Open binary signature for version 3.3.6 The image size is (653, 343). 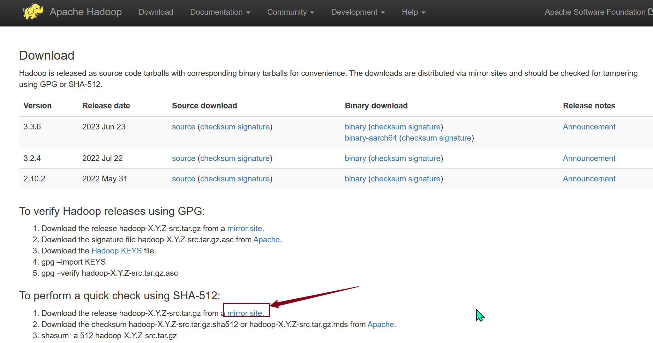tap(424, 127)
